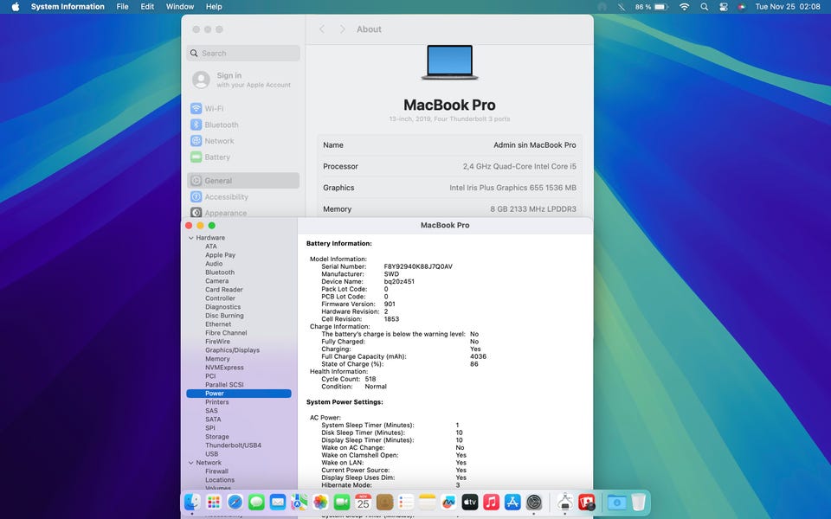
Task: Click the battery status 86 % indicator
Action: [x=651, y=7]
